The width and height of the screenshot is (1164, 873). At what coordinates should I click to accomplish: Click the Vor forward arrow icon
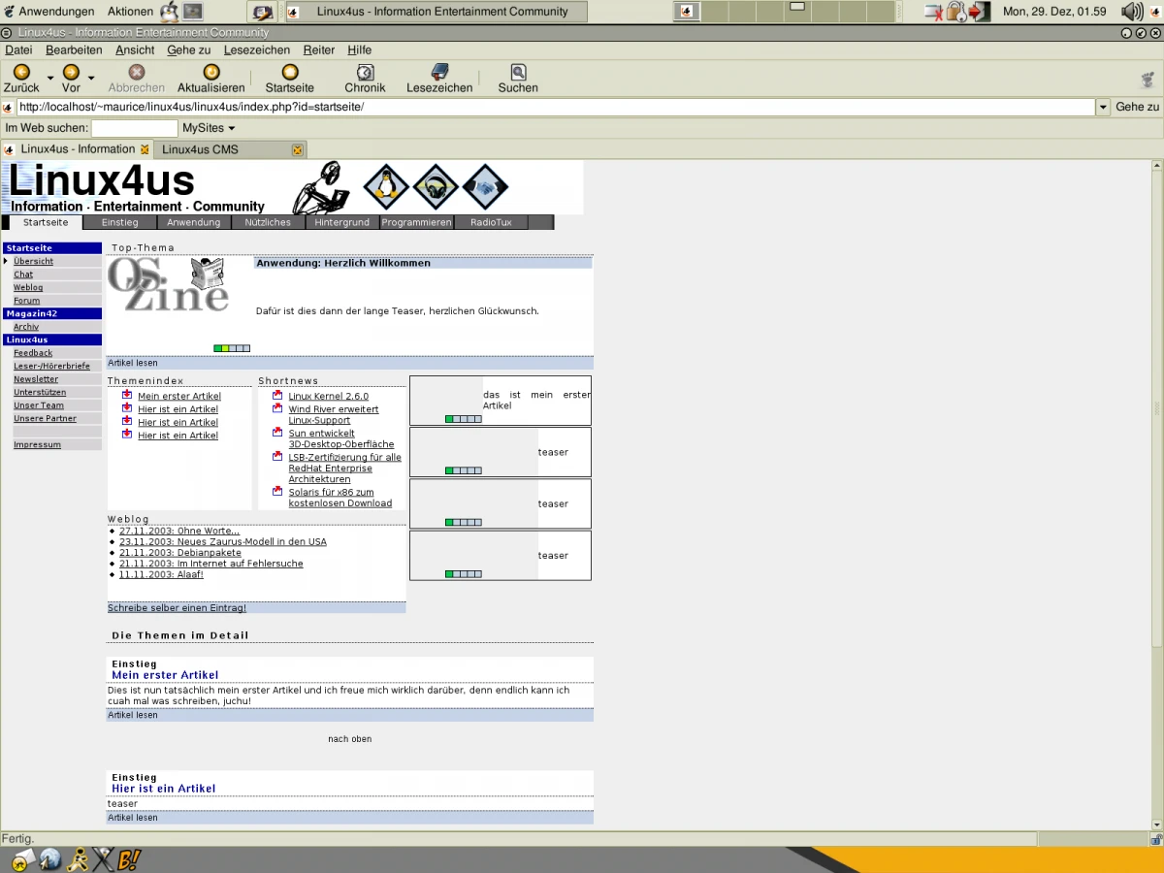coord(71,72)
